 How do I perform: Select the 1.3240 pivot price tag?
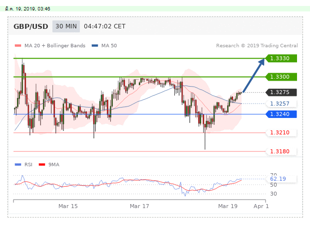[x=281, y=114]
